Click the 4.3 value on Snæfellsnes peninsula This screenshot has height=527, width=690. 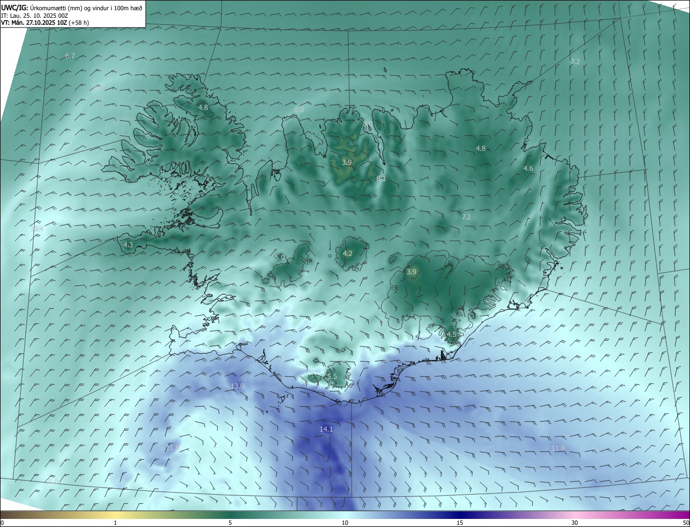coord(128,245)
